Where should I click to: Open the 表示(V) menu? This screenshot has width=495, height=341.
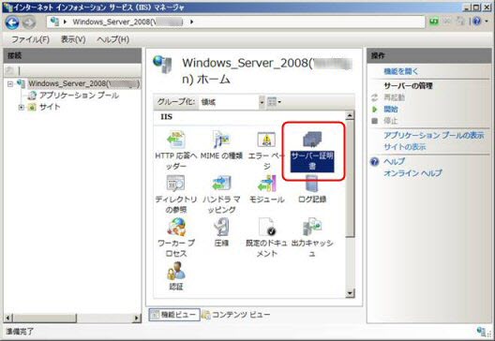point(73,39)
